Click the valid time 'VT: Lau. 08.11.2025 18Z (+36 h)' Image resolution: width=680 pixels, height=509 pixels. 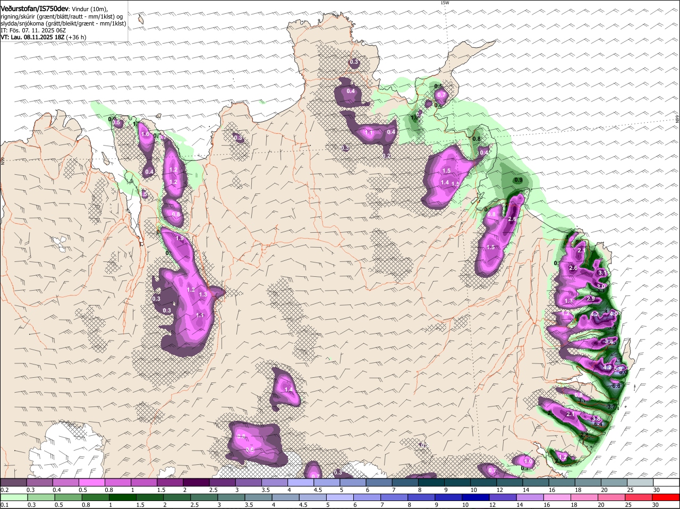point(44,37)
